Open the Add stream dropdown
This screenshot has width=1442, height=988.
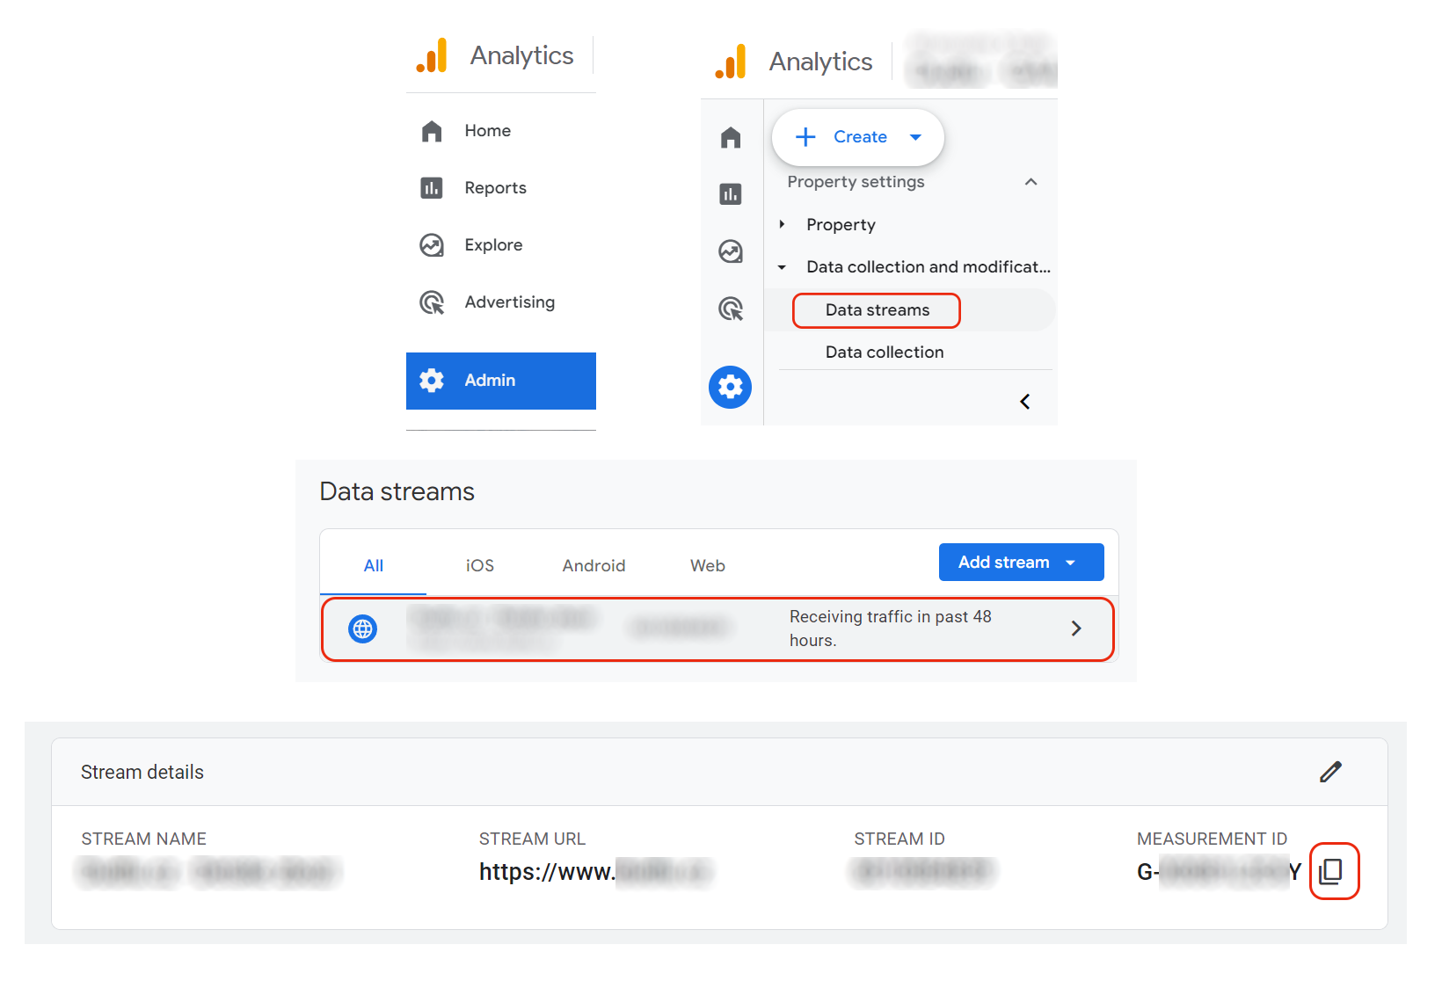1020,563
